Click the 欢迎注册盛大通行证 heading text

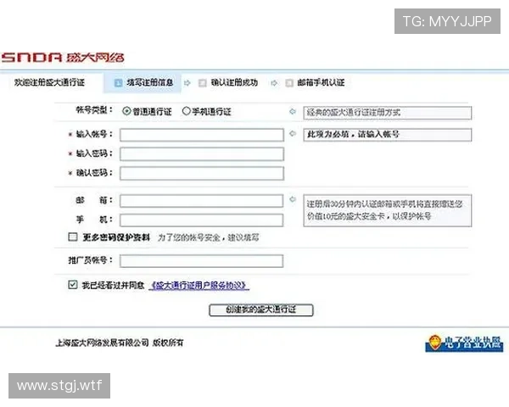pos(49,82)
